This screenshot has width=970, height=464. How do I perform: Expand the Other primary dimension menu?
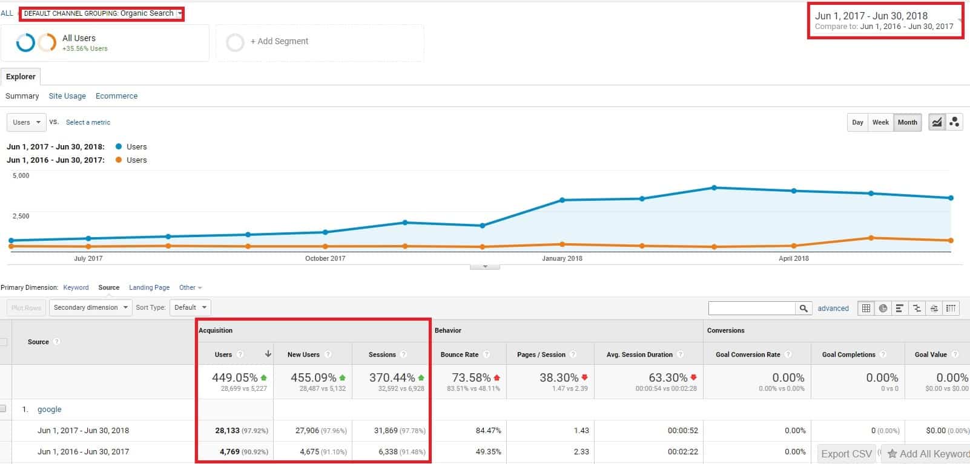[x=191, y=287]
